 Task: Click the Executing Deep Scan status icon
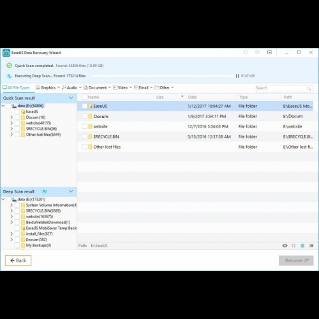9,76
